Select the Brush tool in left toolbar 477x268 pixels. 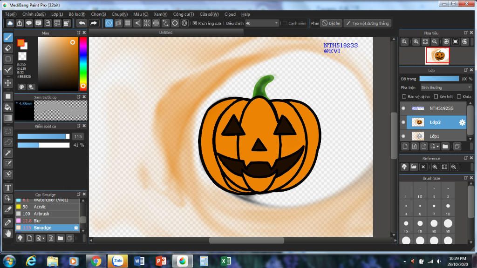8,37
